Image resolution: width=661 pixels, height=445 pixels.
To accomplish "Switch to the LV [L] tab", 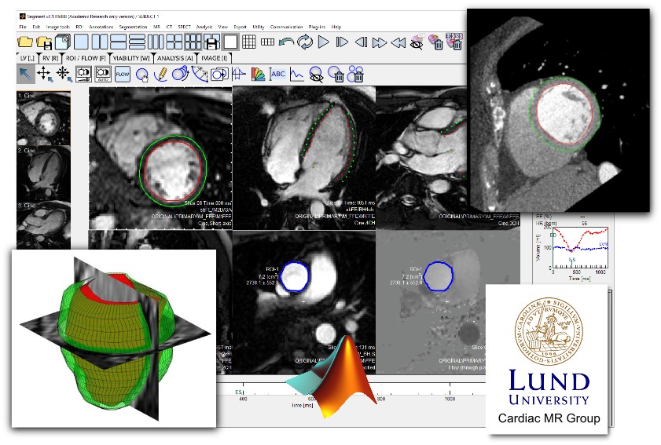I will point(28,58).
